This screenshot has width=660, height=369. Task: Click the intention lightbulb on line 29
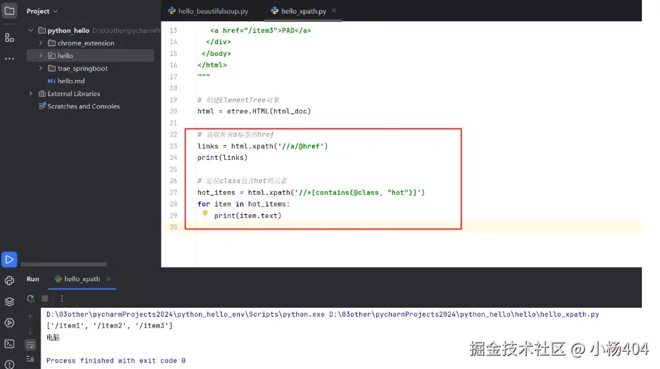coord(205,213)
